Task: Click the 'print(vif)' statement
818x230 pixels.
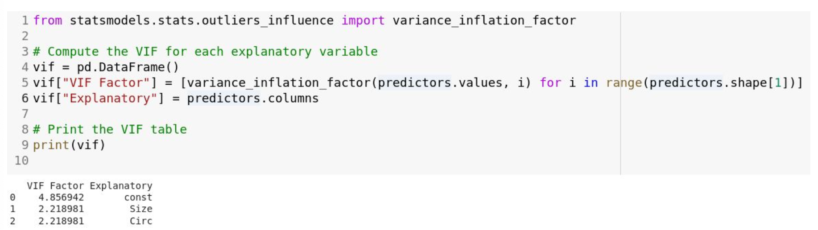Action: (x=69, y=145)
